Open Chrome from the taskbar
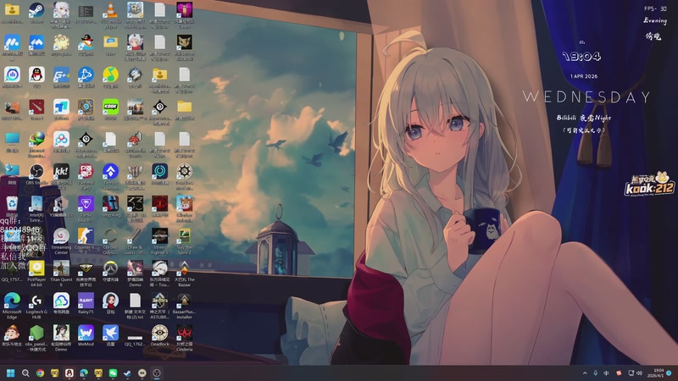The width and height of the screenshot is (678, 381). tap(40, 373)
